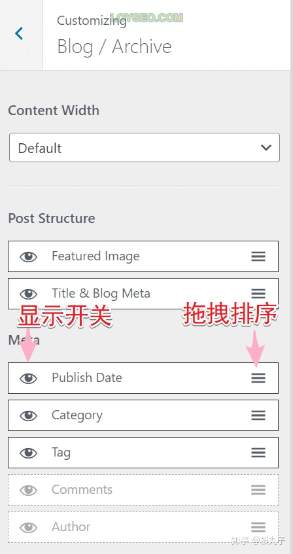Enable the Author meta eye icon
This screenshot has height=554, width=293.
28,527
